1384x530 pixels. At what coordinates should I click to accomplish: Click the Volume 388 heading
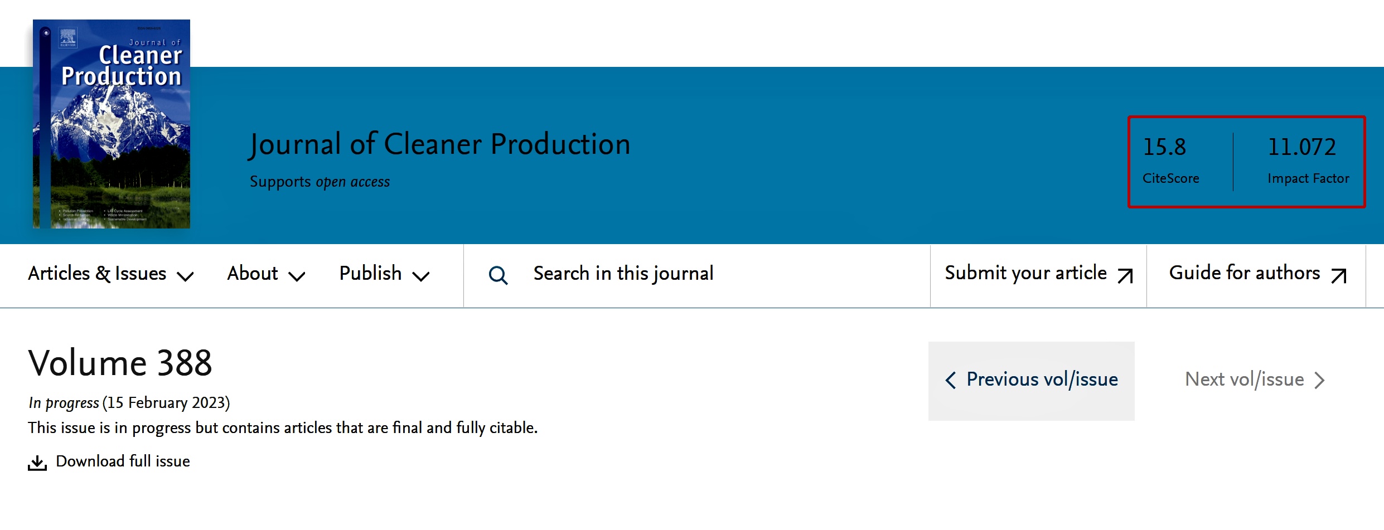tap(120, 363)
